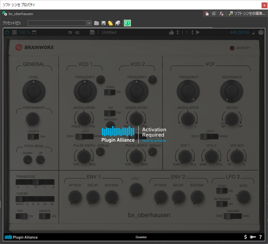
Task: Click the round palette icon, plugin toolbar right
Action: (x=261, y=32)
